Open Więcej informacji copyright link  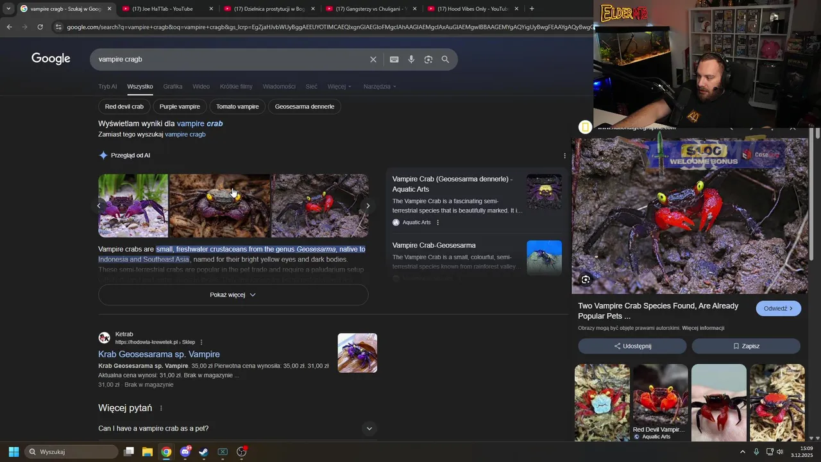pyautogui.click(x=703, y=328)
